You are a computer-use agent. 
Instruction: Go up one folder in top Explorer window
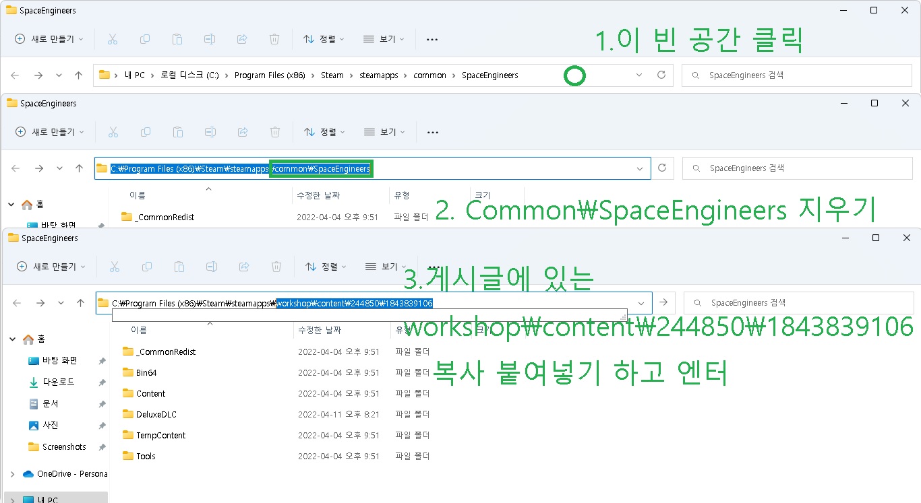pos(78,75)
